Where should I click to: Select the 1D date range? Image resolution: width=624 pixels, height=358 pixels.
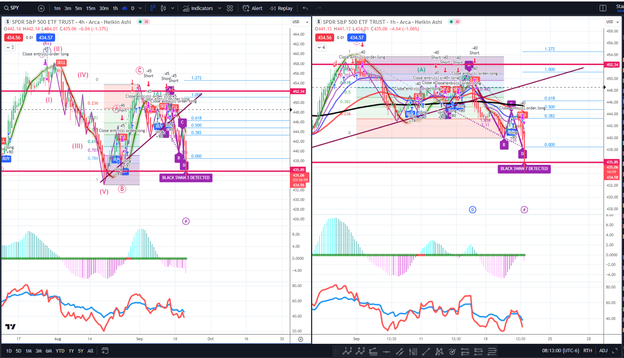9,351
